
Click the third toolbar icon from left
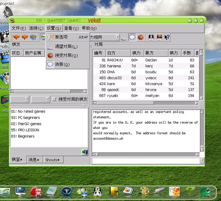(34, 37)
